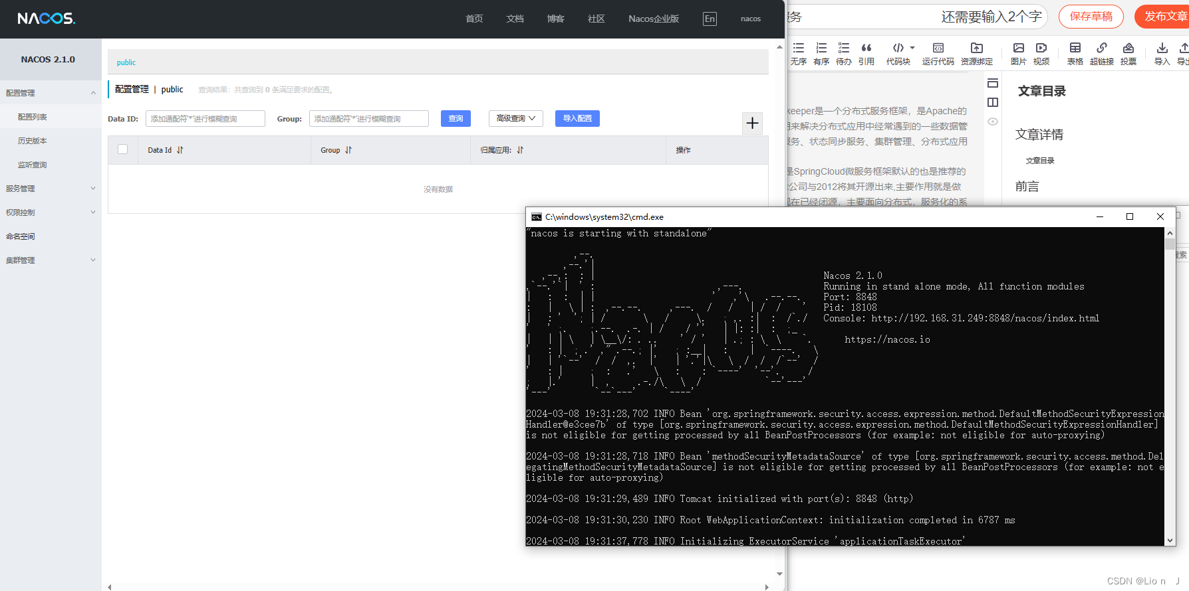
Task: Go to 首页 in Nacos top navigation
Action: [x=474, y=19]
